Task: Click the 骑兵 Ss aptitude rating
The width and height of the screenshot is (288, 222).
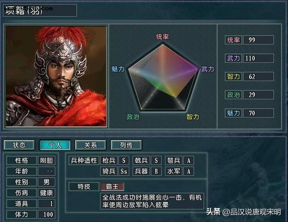Action: (124, 171)
